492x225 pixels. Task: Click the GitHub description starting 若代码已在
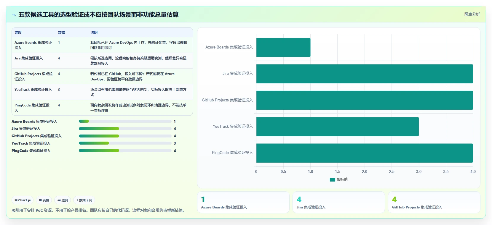click(132, 76)
